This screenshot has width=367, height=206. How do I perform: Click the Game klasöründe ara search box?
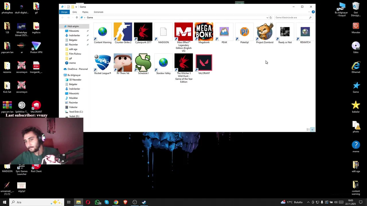(x=293, y=17)
